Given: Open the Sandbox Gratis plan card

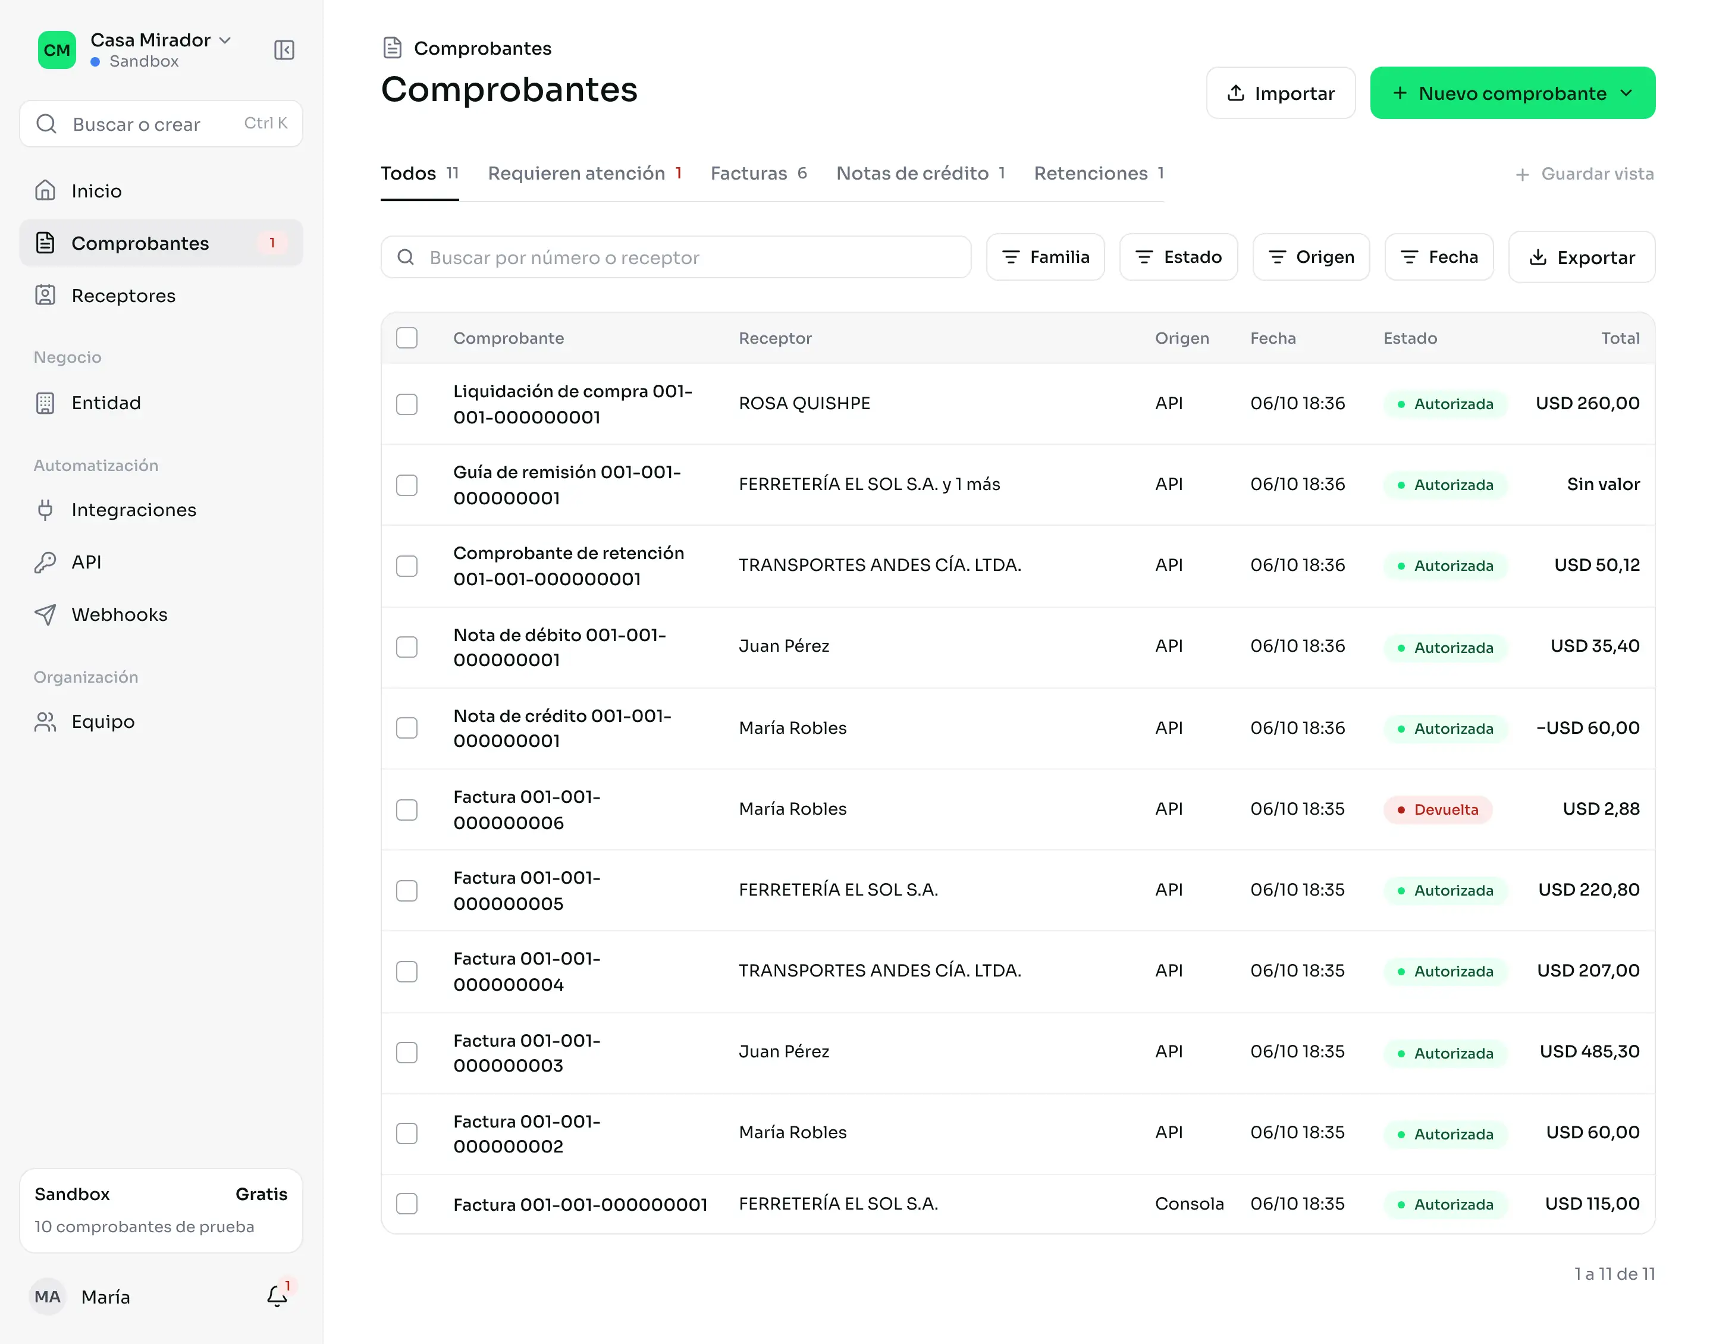Looking at the screenshot, I should pos(161,1210).
